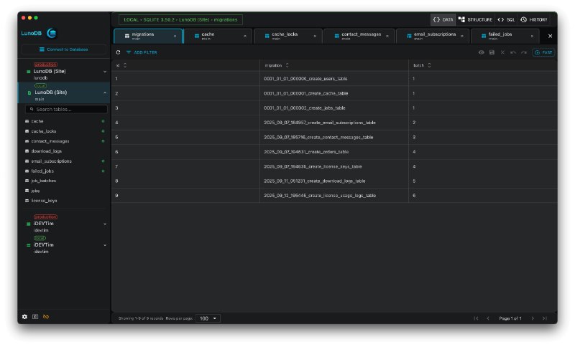Close all tabs with X at tab bar end
The image size is (575, 347).
pyautogui.click(x=550, y=36)
